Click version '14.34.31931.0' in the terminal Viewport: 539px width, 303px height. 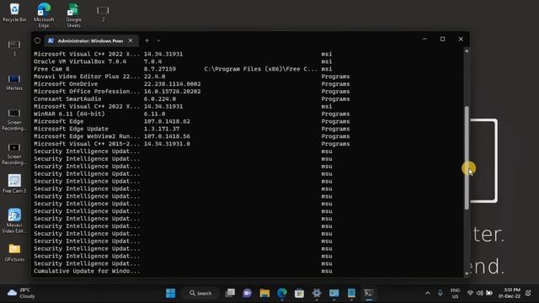click(x=167, y=144)
